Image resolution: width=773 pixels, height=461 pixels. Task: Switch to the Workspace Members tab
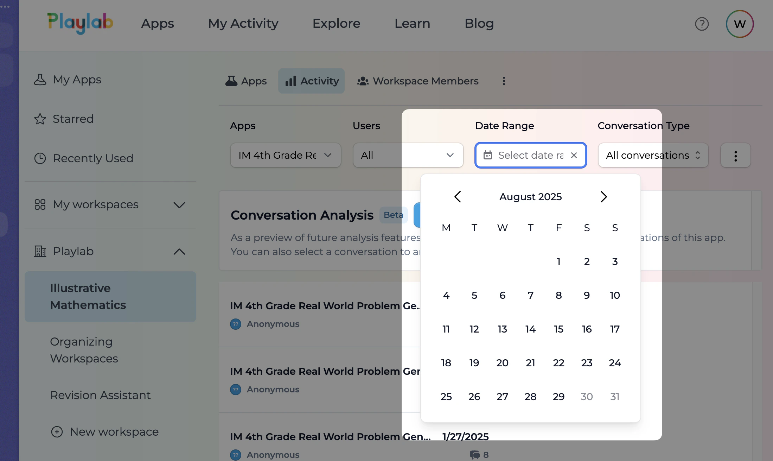click(x=418, y=81)
